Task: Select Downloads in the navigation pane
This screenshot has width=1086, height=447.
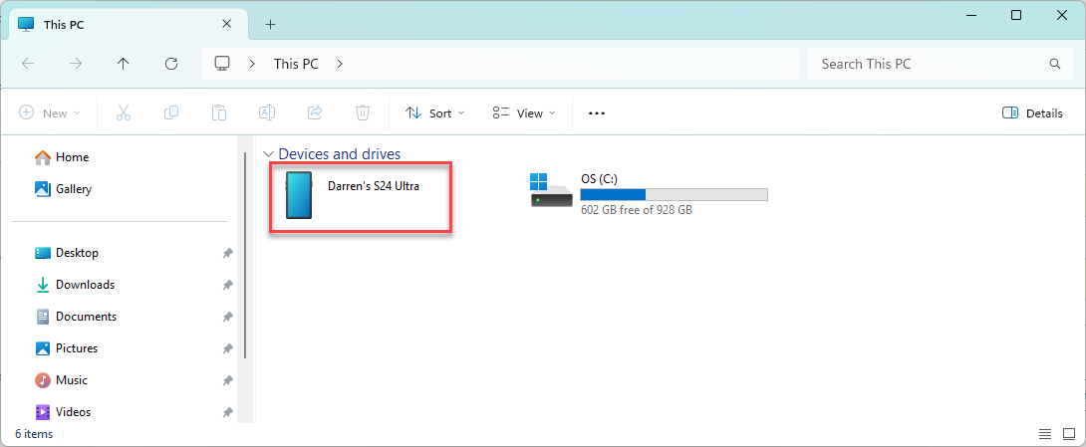Action: point(85,285)
